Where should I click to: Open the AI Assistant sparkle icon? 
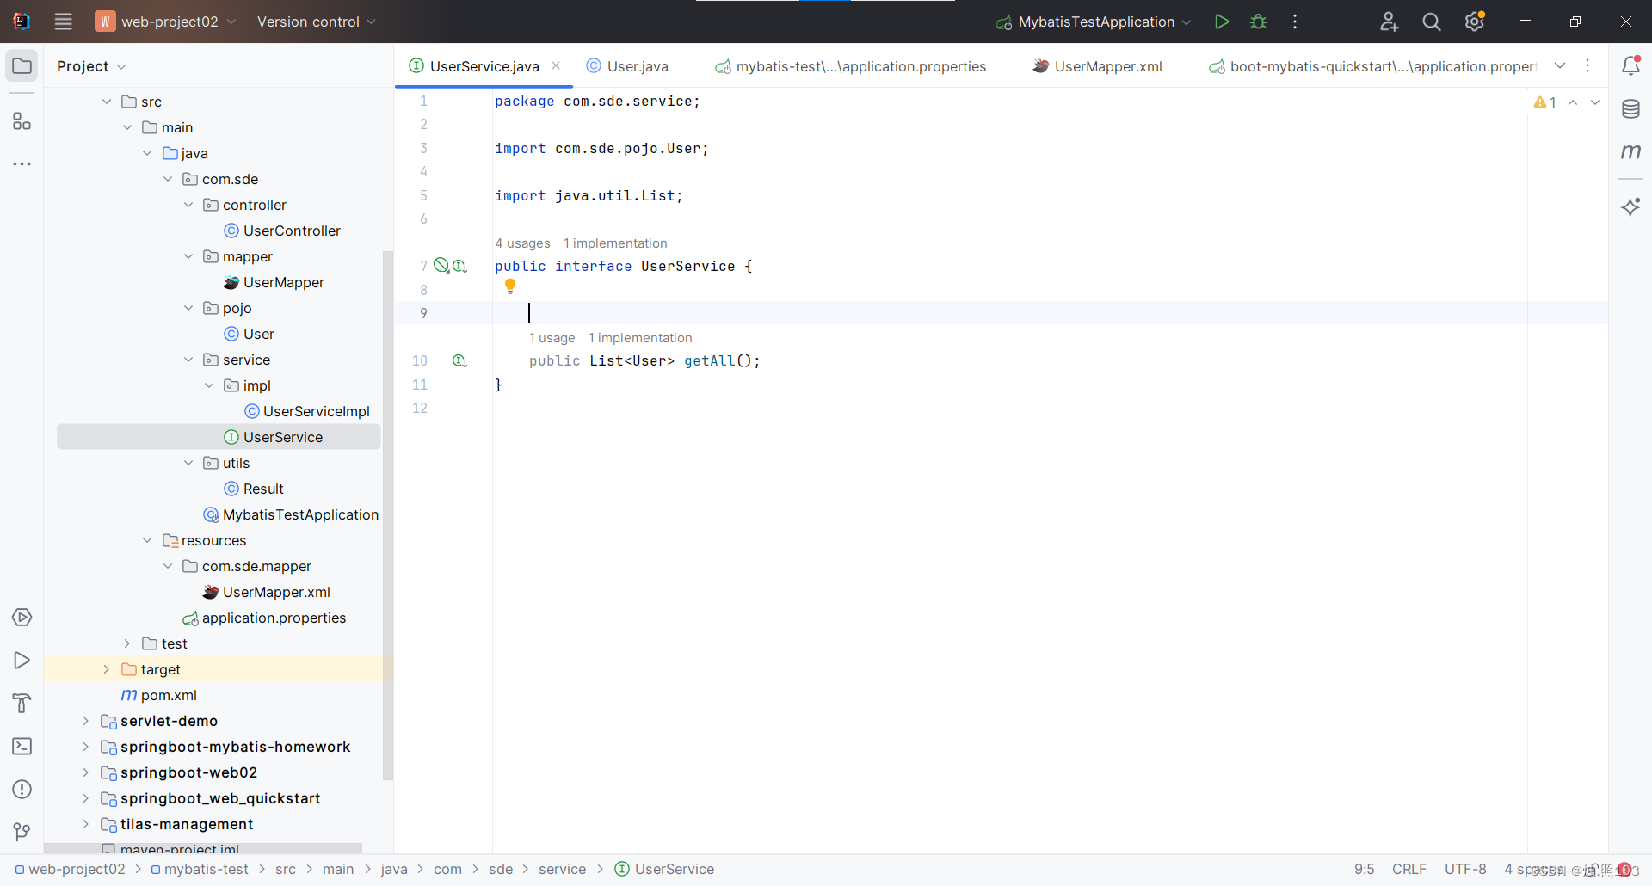1630,206
